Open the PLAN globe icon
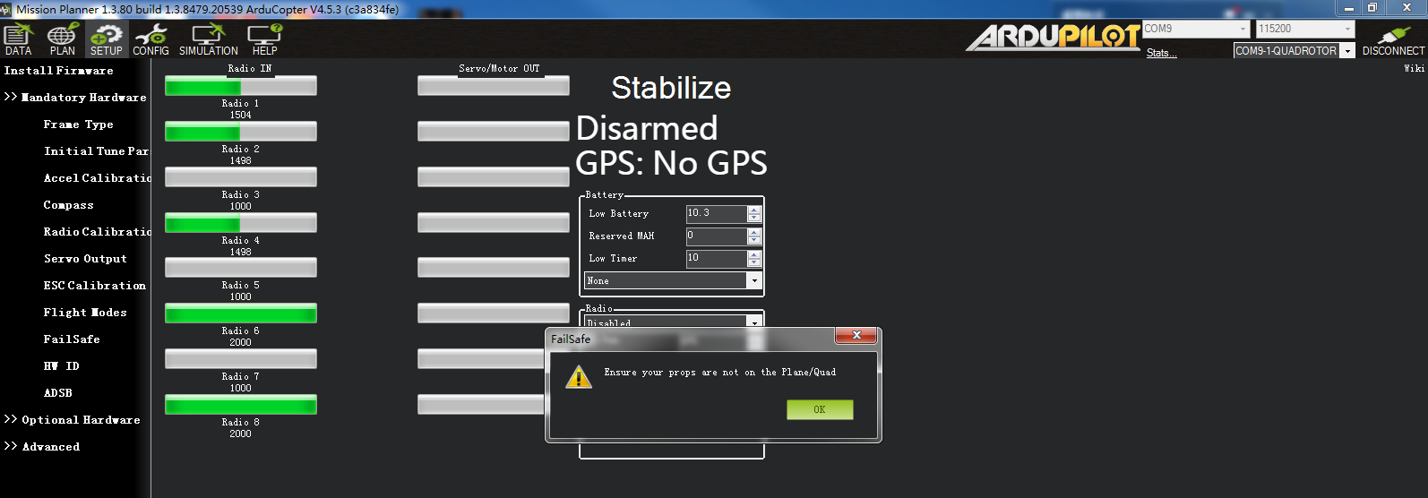The image size is (1428, 498). 62,39
